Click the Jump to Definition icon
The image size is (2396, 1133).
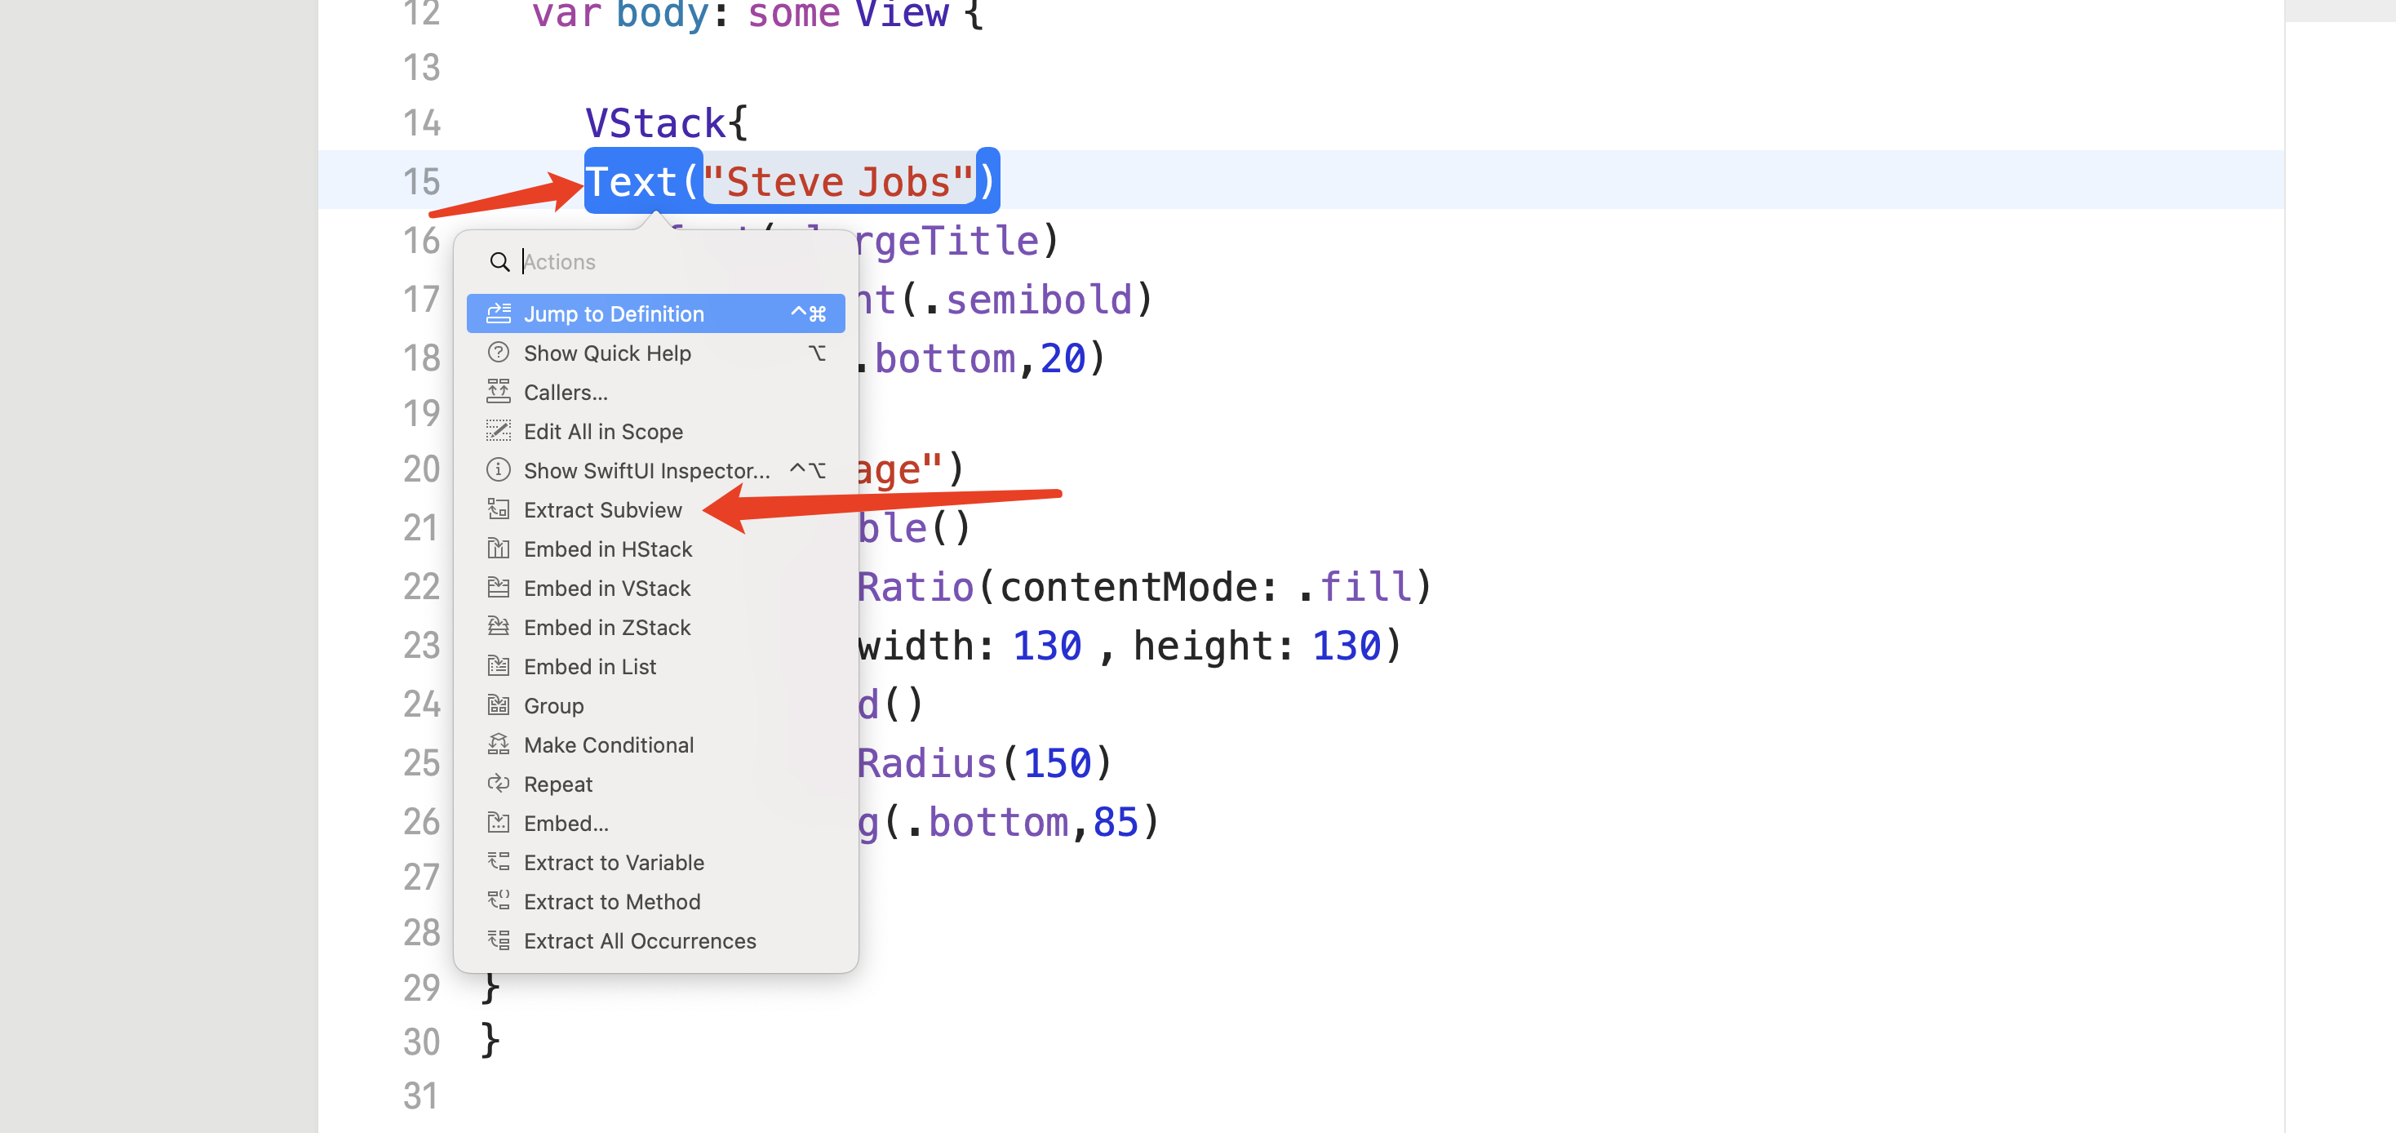click(499, 313)
